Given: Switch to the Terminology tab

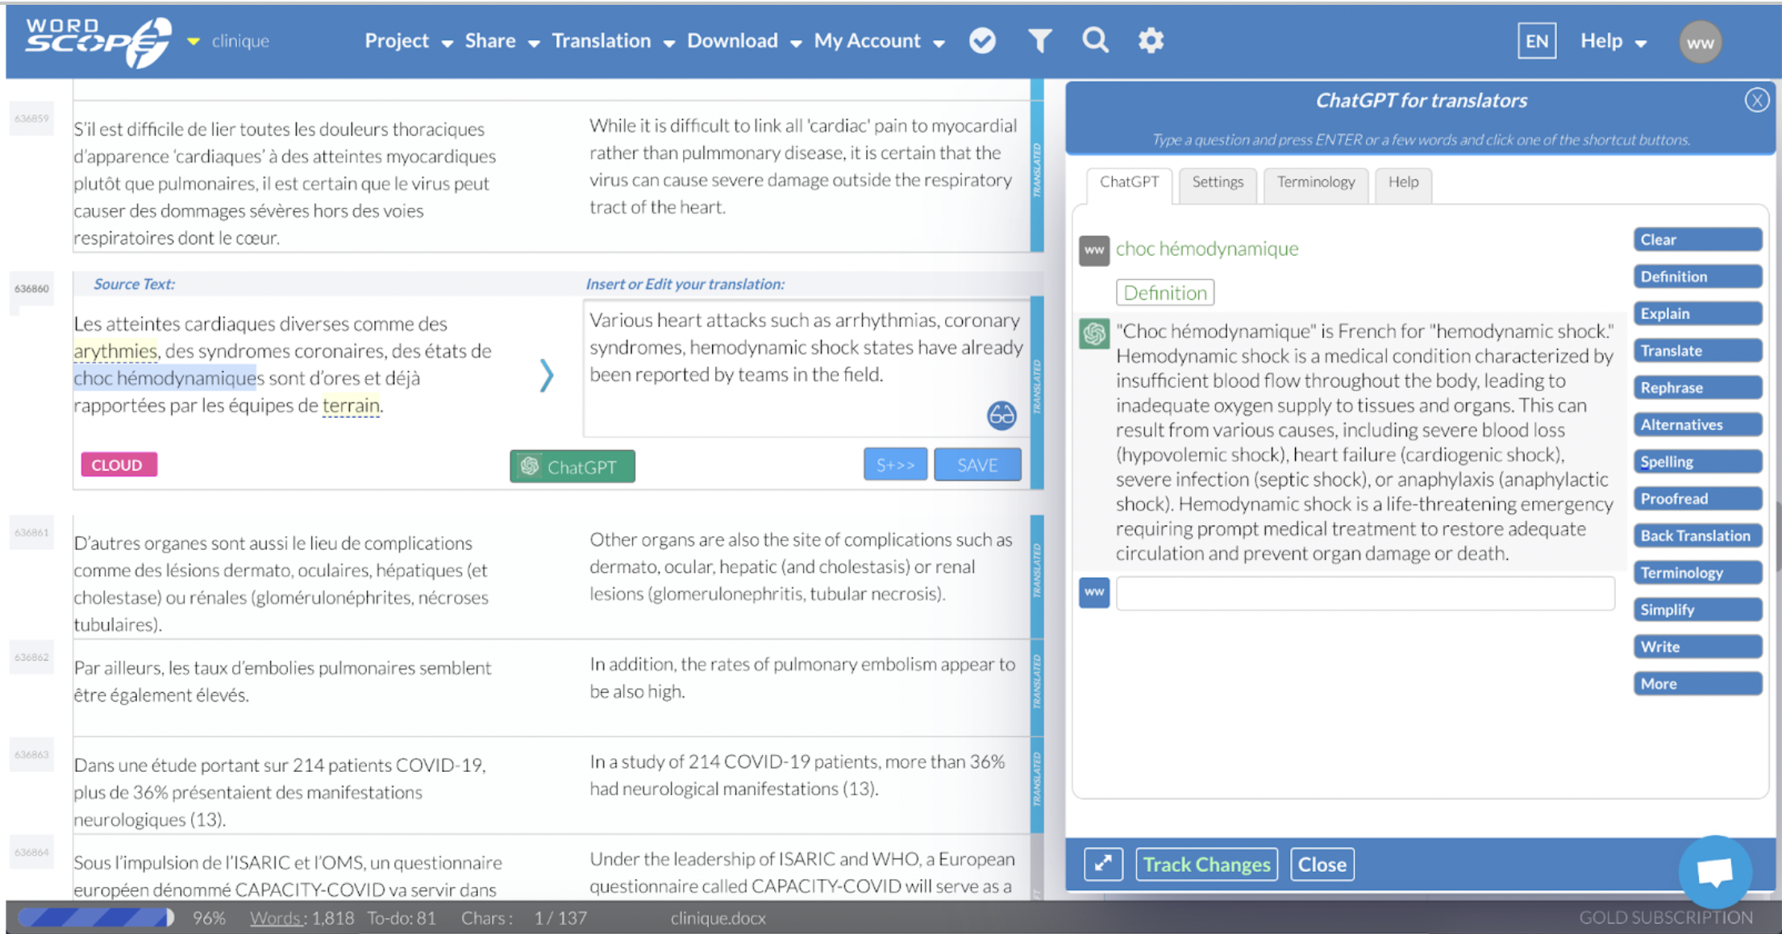Looking at the screenshot, I should [1315, 182].
